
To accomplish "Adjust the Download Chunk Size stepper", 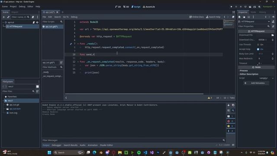I will click(x=273, y=40).
